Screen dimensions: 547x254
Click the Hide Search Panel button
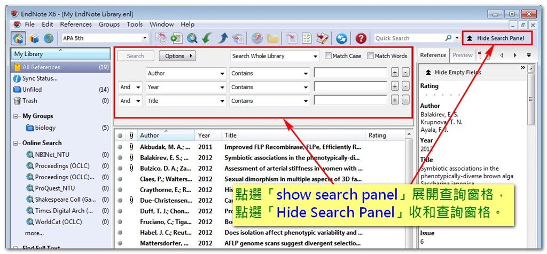[497, 38]
